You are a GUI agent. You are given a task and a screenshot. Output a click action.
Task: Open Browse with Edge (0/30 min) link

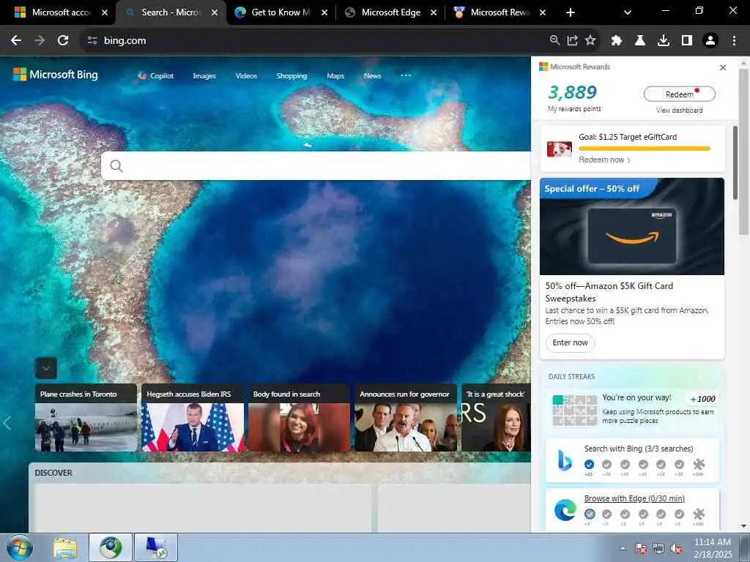click(634, 498)
